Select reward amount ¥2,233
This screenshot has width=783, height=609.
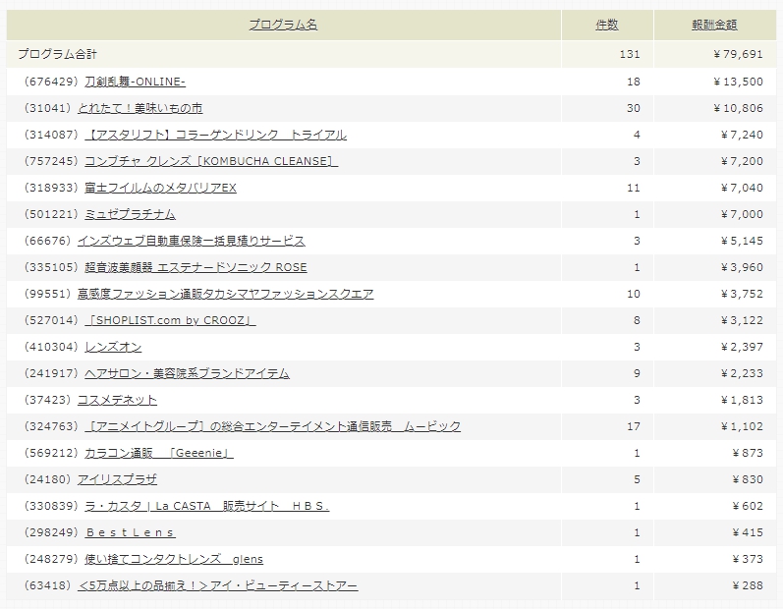[x=742, y=372]
